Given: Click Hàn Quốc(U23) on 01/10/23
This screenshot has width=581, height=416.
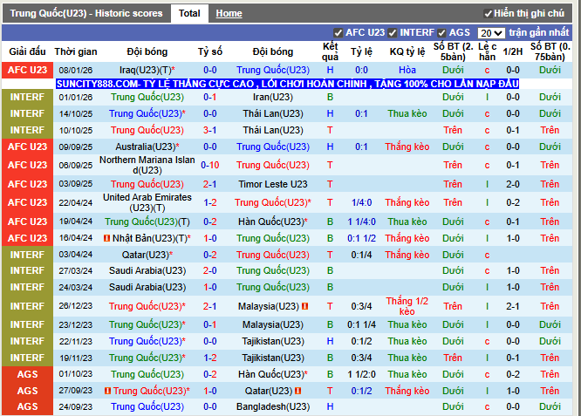Looking at the screenshot, I should [273, 374].
